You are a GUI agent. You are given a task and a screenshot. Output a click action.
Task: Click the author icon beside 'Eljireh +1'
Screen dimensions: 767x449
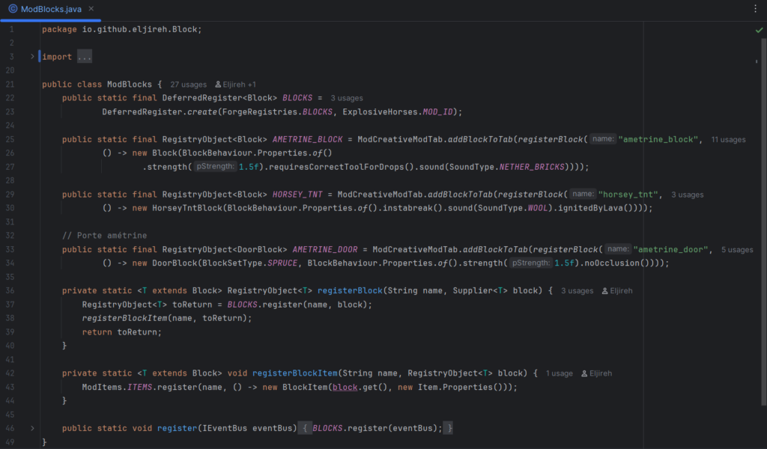[218, 85]
